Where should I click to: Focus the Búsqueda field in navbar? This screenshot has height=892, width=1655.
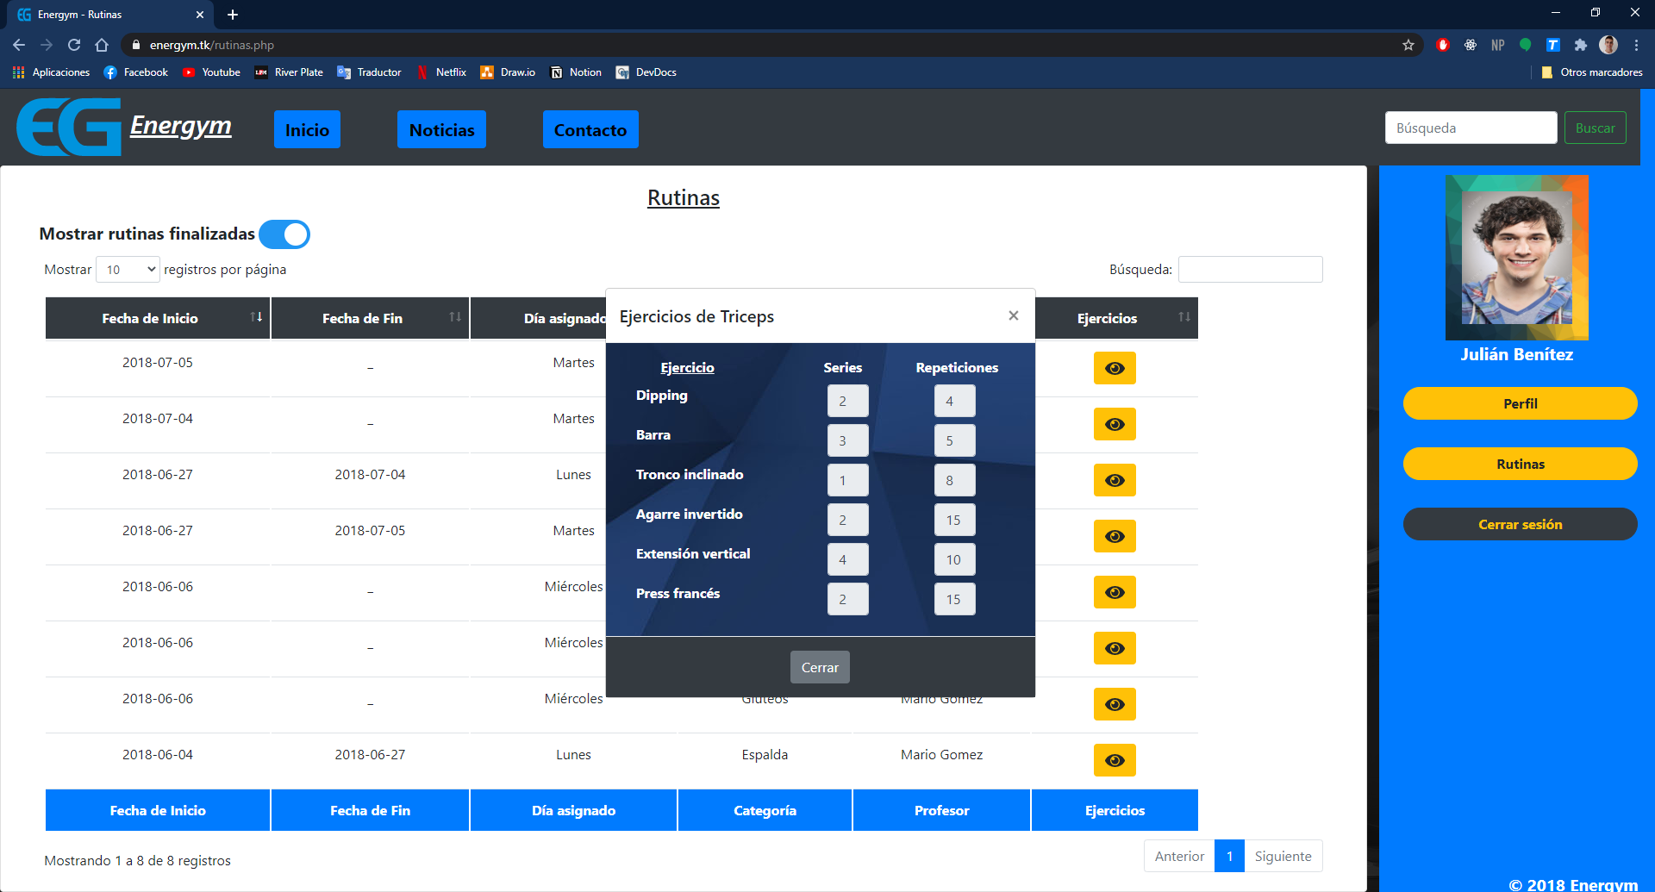pyautogui.click(x=1471, y=128)
